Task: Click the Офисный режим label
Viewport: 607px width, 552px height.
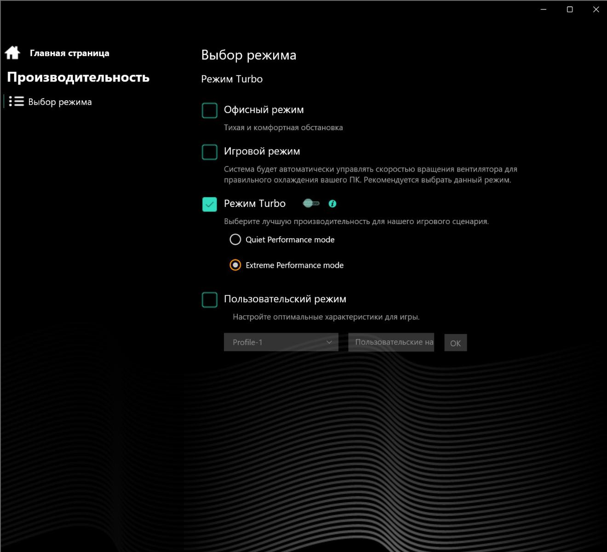Action: coord(263,109)
